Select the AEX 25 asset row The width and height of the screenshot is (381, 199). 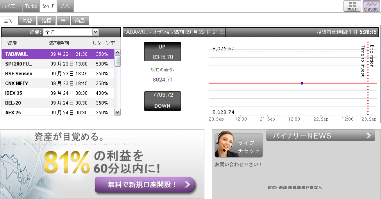pyautogui.click(x=57, y=112)
